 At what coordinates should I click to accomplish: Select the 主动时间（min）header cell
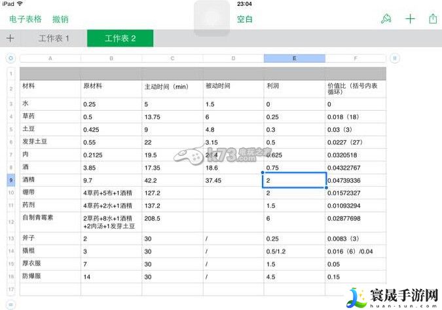coord(172,89)
